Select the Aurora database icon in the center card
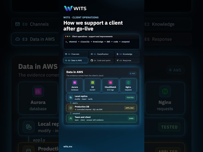This screenshot has height=152, width=203. click(75, 82)
